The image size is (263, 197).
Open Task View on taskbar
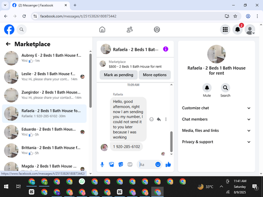18,186
